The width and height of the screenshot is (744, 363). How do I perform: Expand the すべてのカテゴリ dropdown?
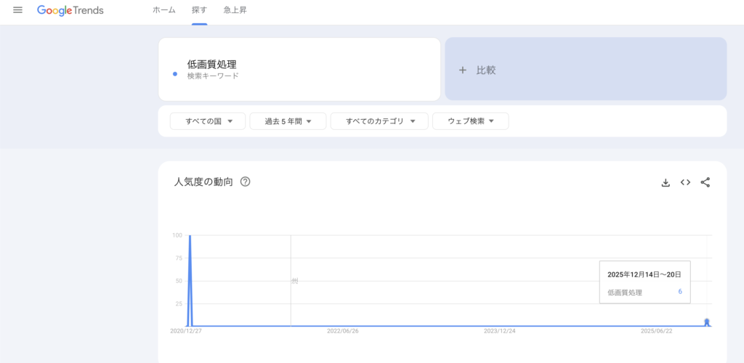[x=379, y=121]
